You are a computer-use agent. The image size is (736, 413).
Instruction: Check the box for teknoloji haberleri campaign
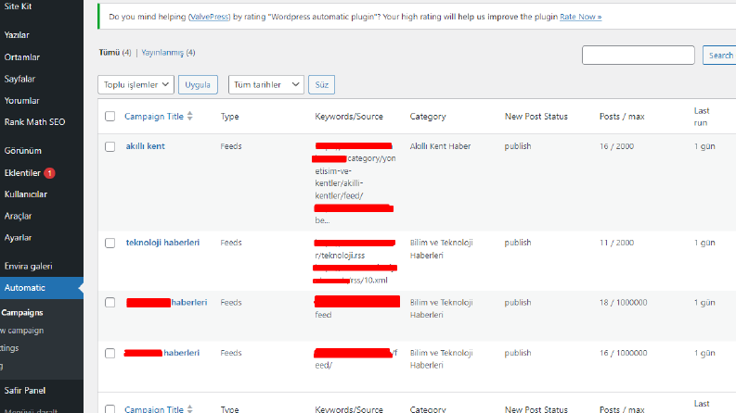(x=110, y=243)
